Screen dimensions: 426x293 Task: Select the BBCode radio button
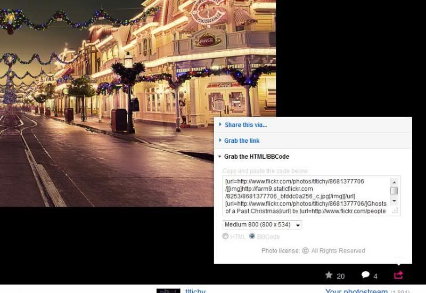pos(252,236)
